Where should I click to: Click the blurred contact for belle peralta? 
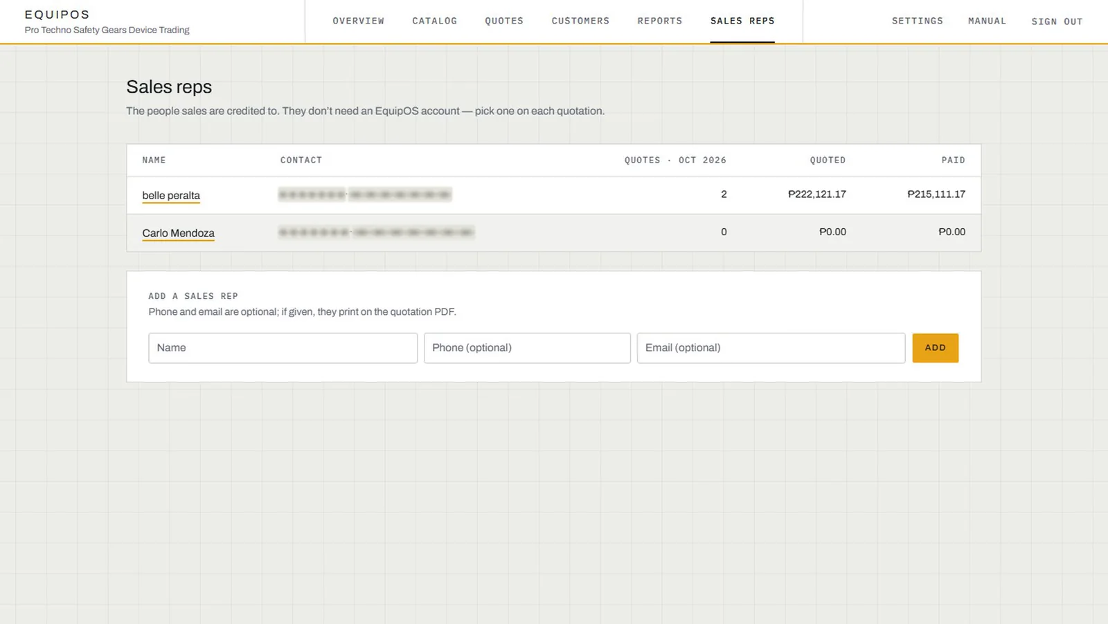tap(365, 195)
